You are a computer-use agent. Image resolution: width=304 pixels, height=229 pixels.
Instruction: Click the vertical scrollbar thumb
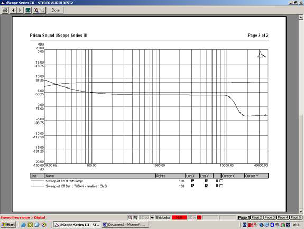pyautogui.click(x=301, y=162)
